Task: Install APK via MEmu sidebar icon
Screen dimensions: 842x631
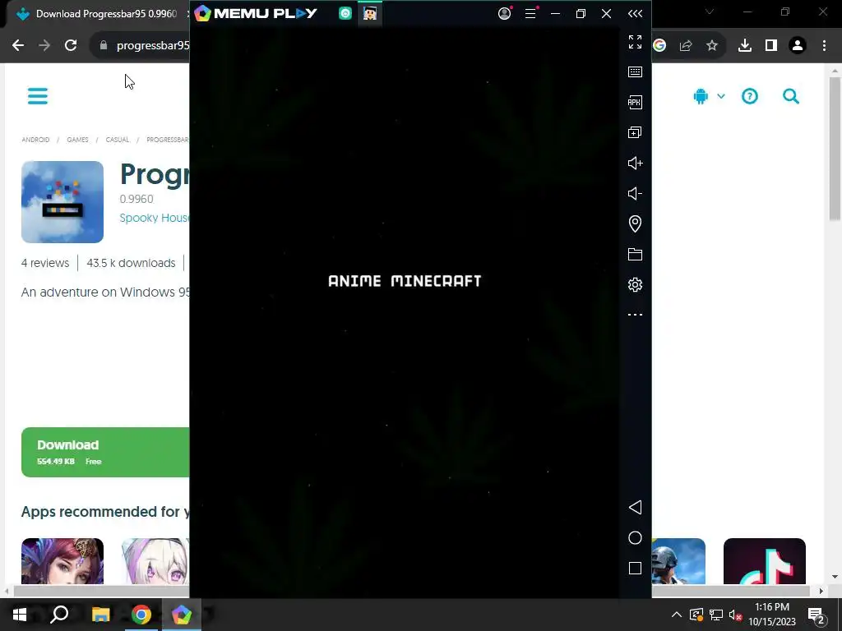Action: point(635,102)
